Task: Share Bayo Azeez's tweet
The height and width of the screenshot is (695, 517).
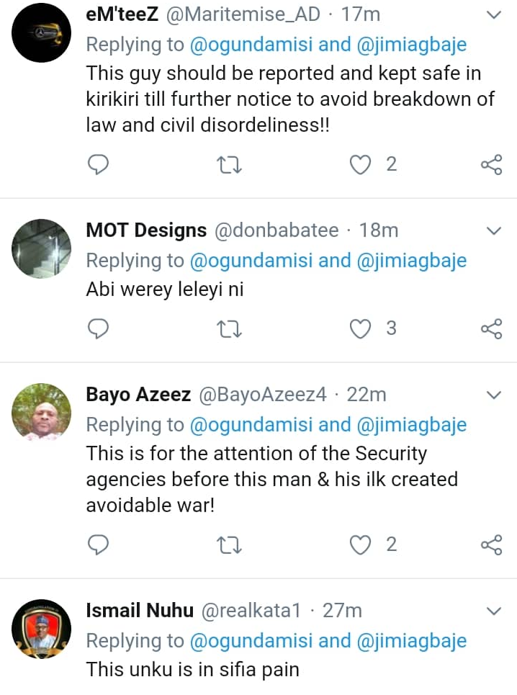Action: pos(490,545)
